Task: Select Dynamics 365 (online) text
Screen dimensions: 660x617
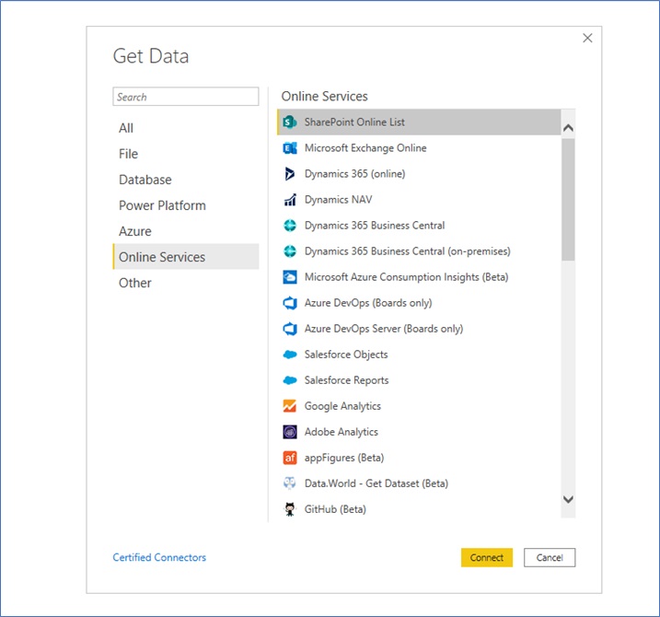Action: [354, 173]
